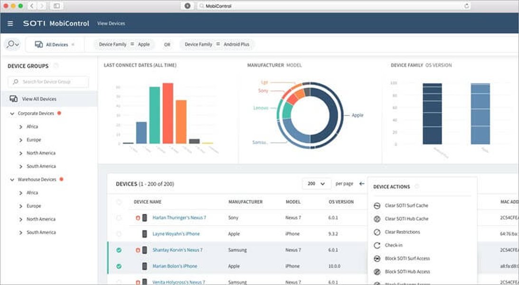Sort by the Device Name column header
The height and width of the screenshot is (285, 519).
point(147,201)
